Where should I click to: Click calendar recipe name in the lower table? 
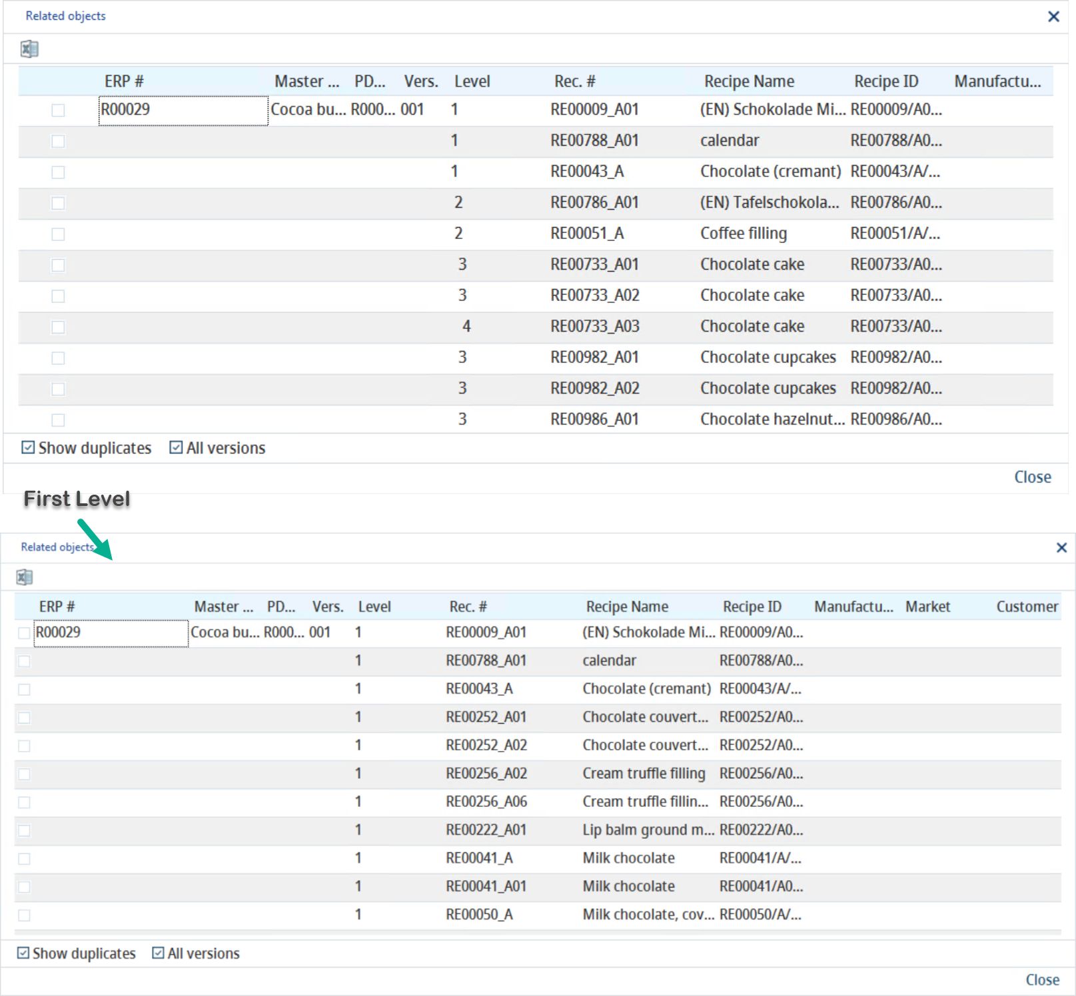click(609, 660)
